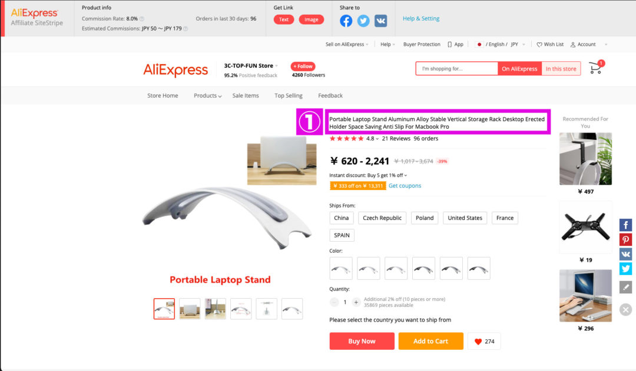Image resolution: width=636 pixels, height=371 pixels.
Task: Share to Twitter in SiteStripe bar
Action: click(363, 21)
